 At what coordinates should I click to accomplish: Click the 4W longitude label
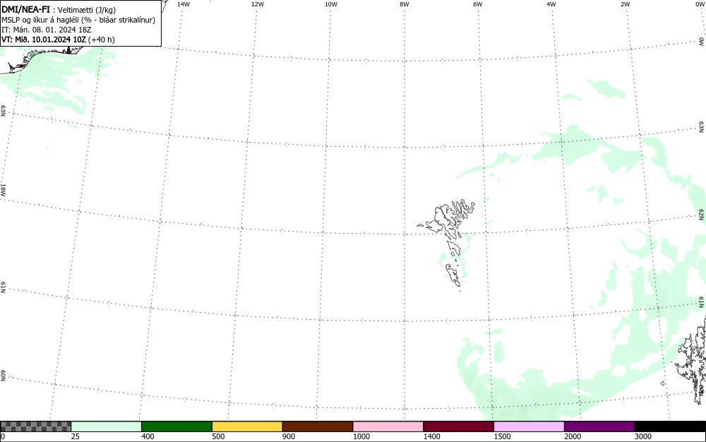(x=551, y=4)
